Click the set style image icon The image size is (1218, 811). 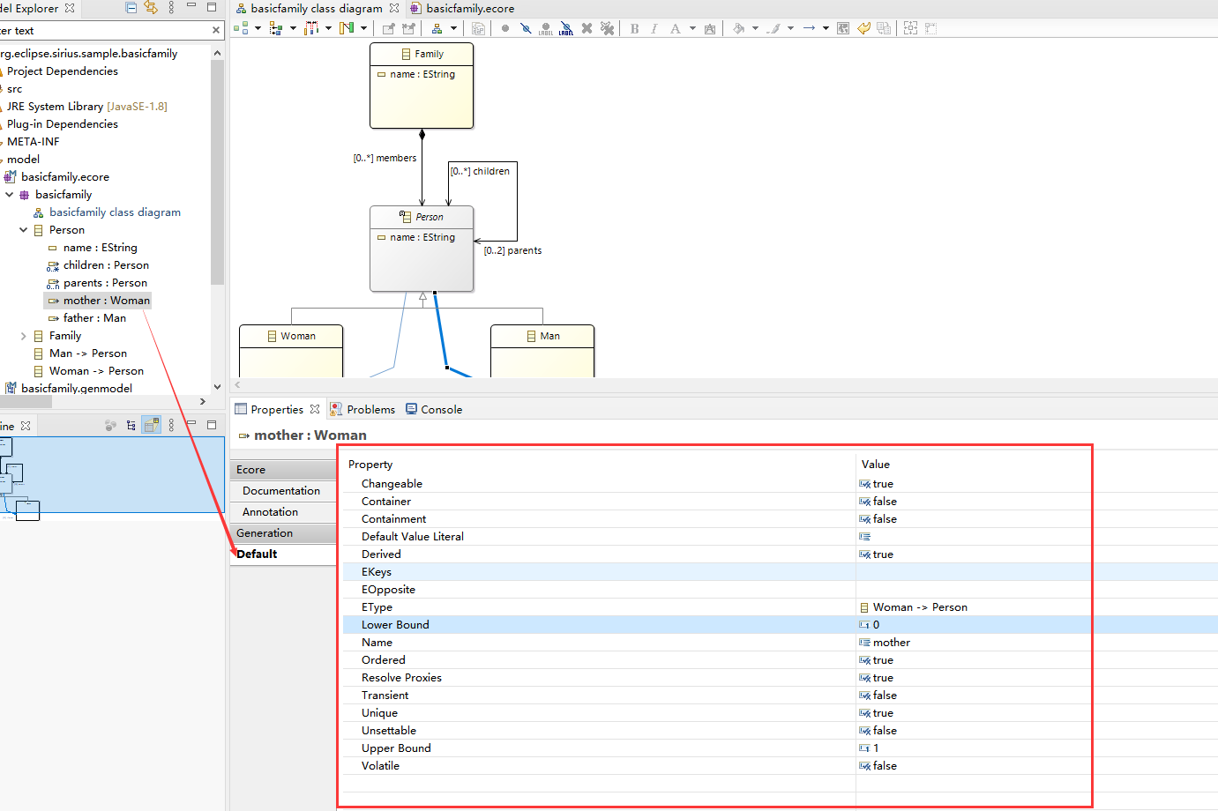842,28
